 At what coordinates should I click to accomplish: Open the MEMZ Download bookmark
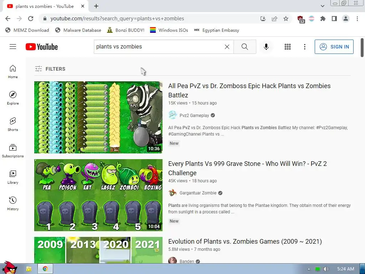[x=27, y=30]
